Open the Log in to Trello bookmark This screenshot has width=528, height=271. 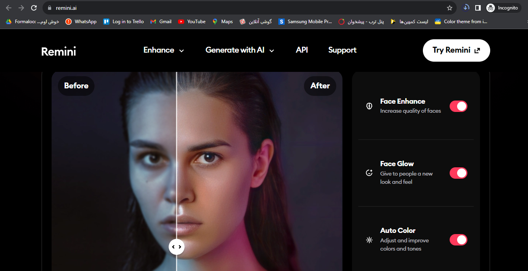coord(124,22)
